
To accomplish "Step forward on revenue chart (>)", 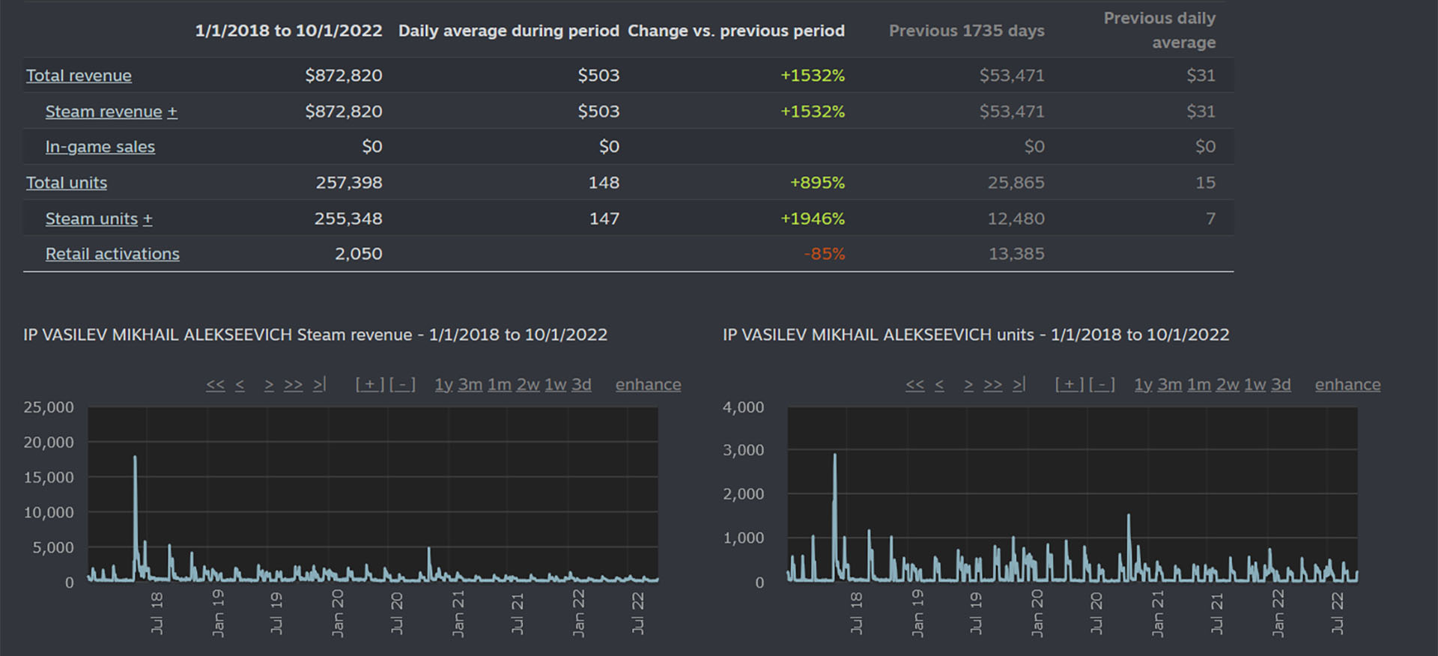I will [269, 385].
